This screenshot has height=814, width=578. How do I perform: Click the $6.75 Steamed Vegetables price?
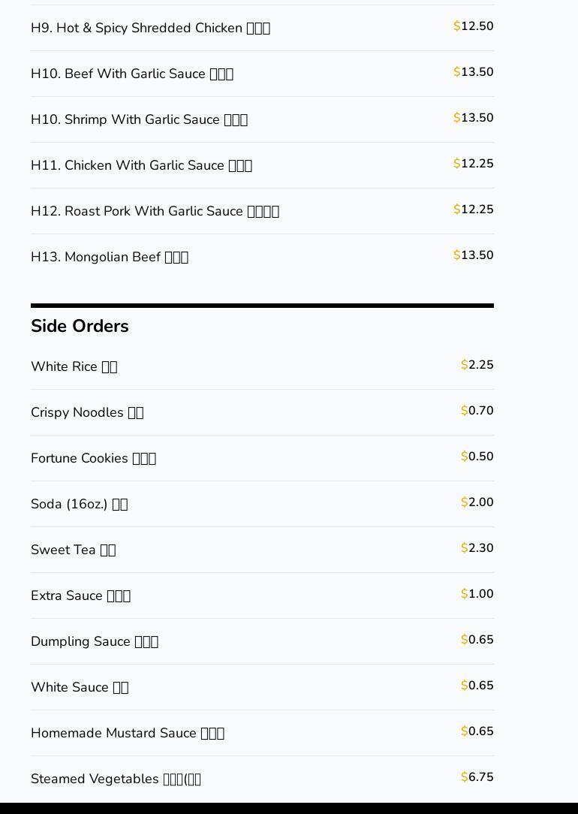click(x=477, y=777)
